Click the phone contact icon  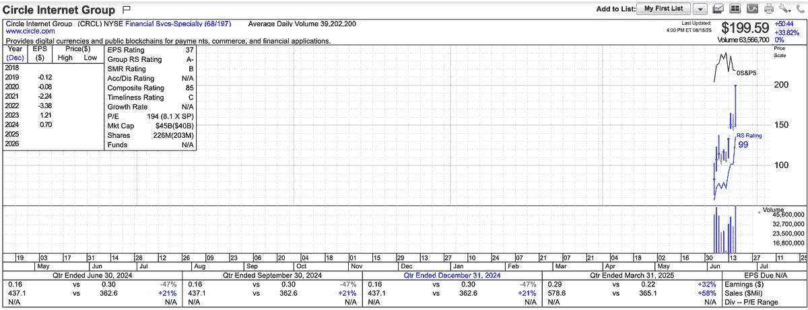(801, 9)
